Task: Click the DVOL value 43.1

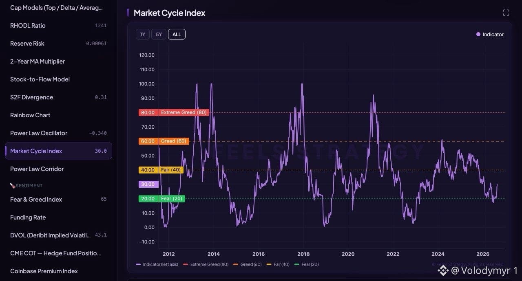Action: click(x=101, y=235)
